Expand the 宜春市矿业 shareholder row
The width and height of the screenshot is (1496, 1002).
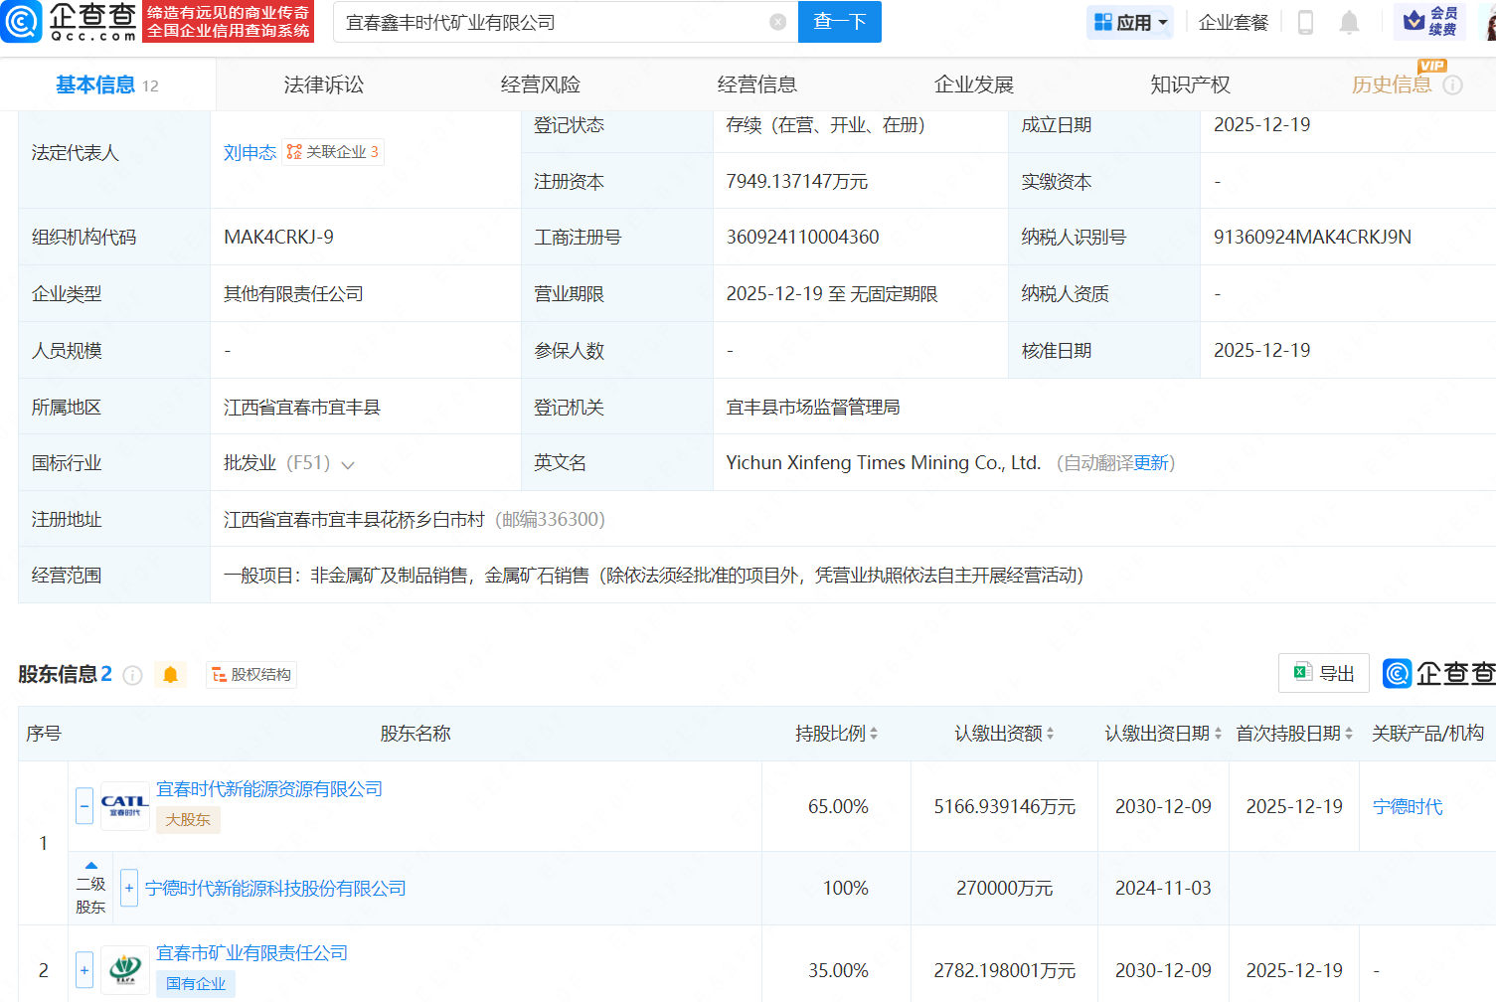pyautogui.click(x=84, y=970)
